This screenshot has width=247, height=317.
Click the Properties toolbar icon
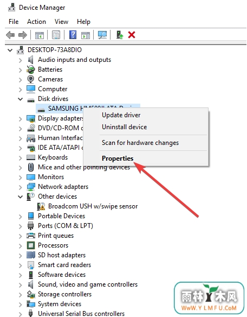(56, 35)
